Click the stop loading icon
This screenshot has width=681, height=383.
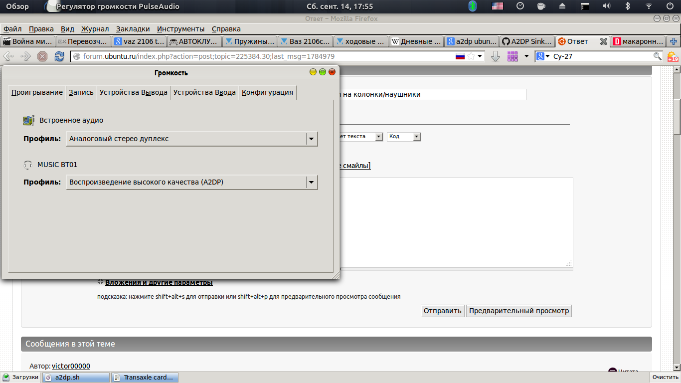[42, 56]
